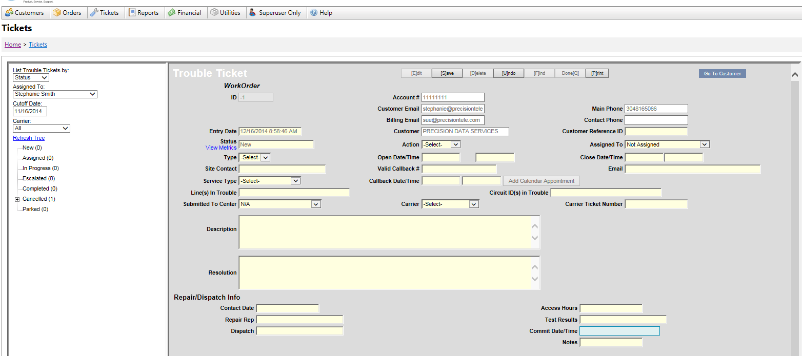The height and width of the screenshot is (356, 802).
Task: Select New (0) in status tree
Action: point(32,148)
